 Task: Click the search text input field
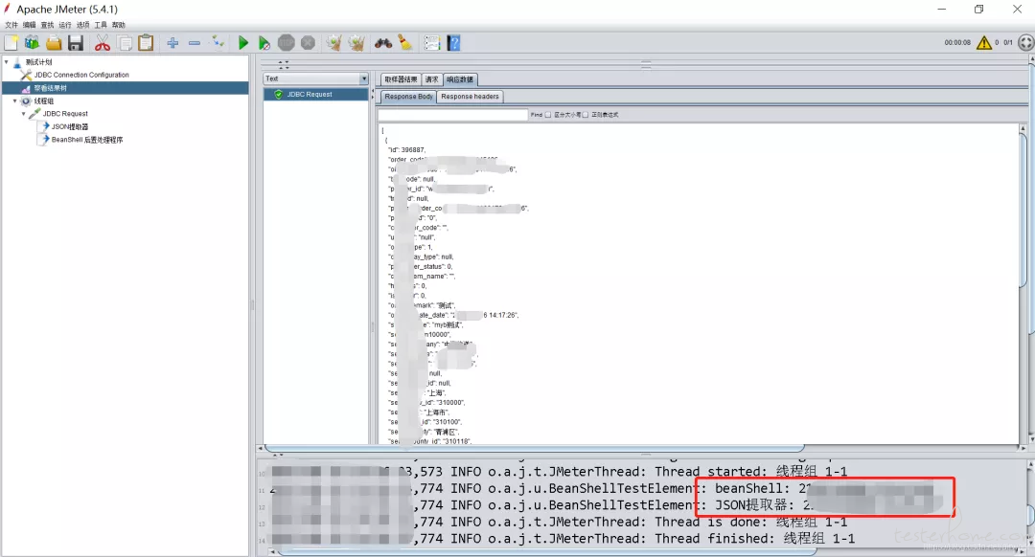(452, 115)
